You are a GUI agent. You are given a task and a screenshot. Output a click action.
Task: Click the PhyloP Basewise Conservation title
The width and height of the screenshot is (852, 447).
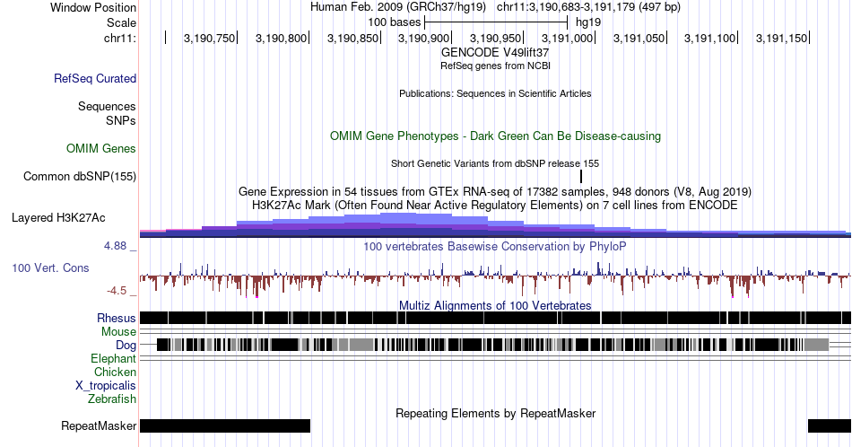coord(495,246)
